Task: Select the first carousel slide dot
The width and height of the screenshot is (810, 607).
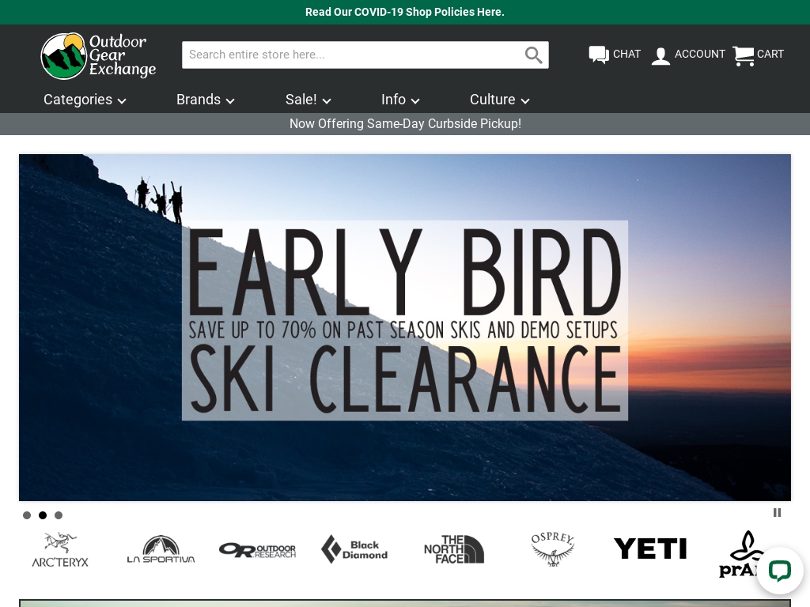Action: tap(27, 515)
